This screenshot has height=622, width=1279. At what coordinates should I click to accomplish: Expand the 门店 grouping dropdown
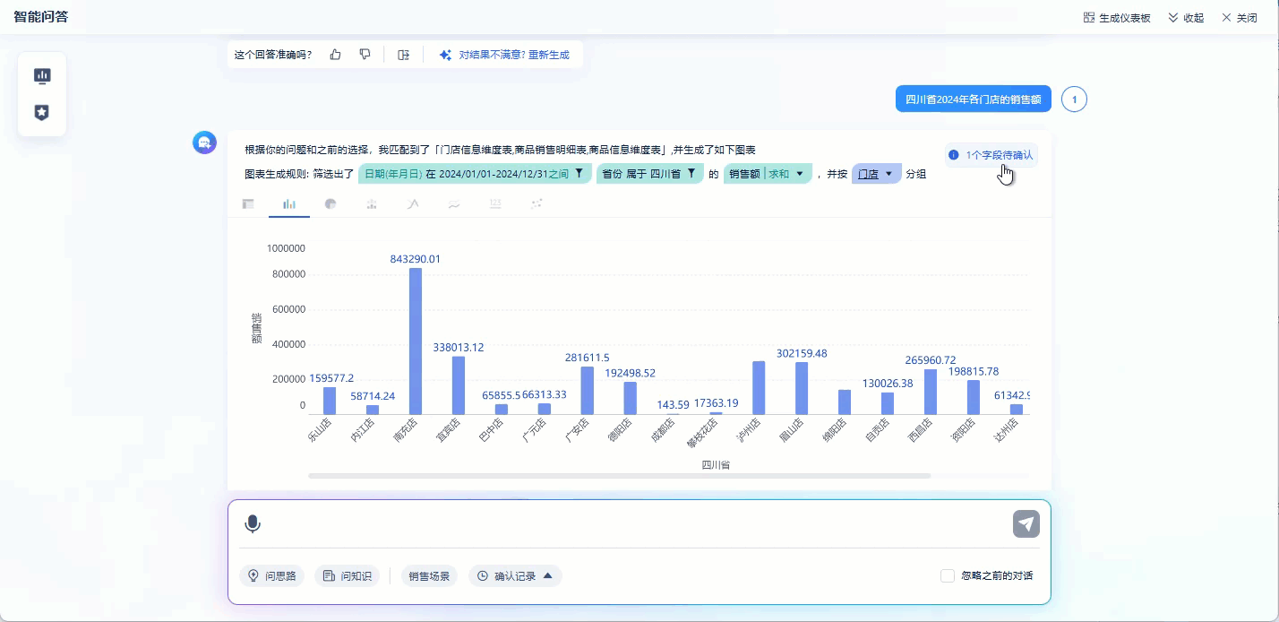[x=888, y=174]
